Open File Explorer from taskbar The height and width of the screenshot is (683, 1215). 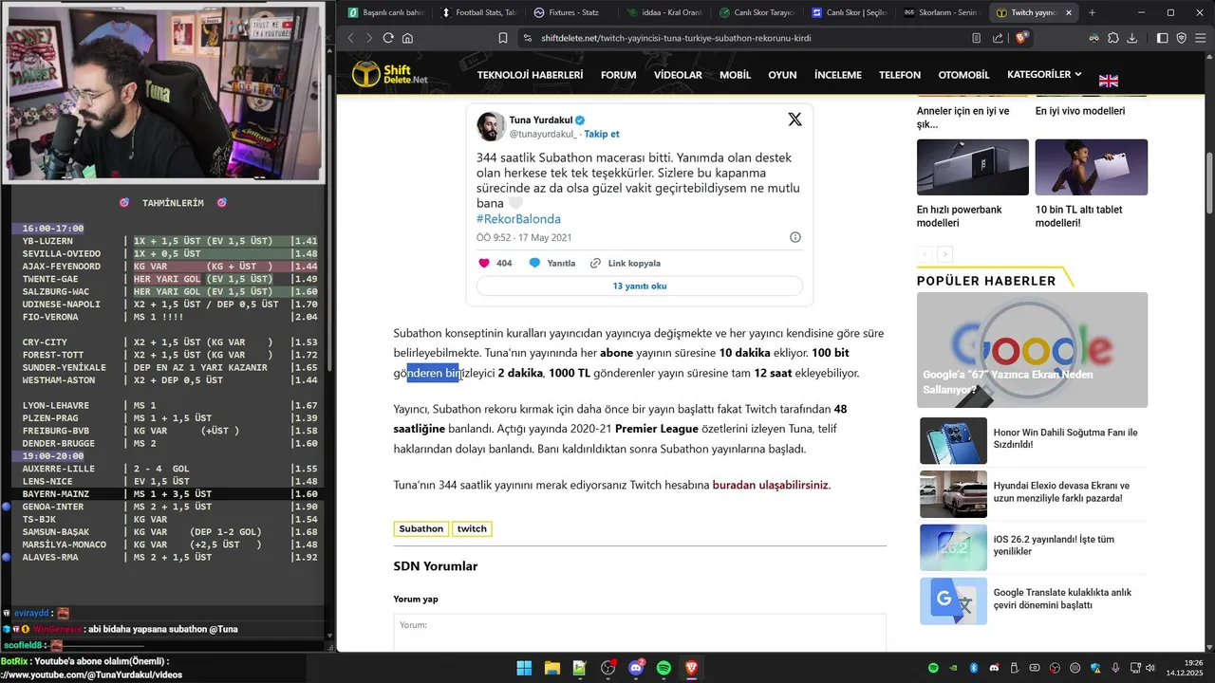point(551,668)
